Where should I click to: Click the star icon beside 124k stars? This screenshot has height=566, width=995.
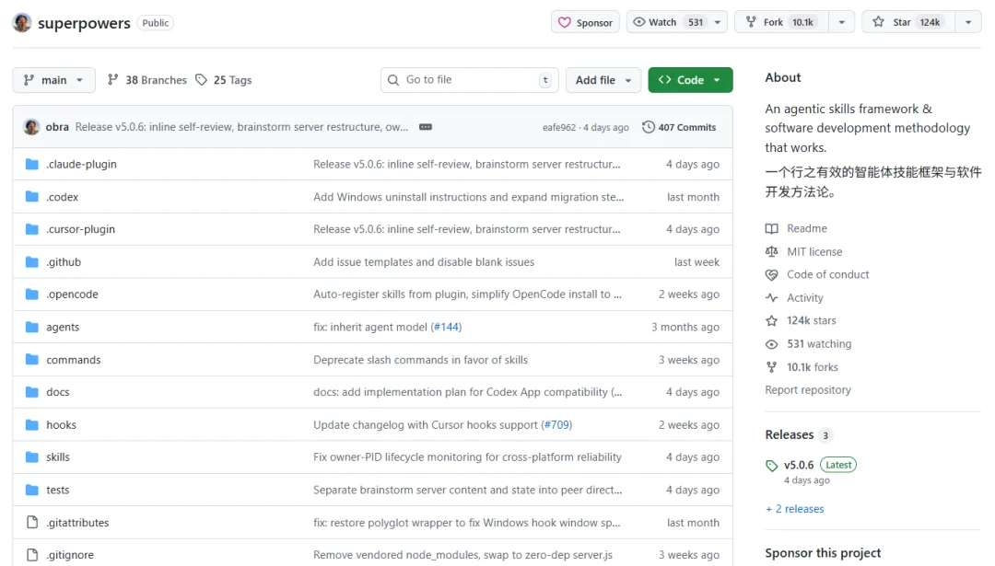pyautogui.click(x=772, y=320)
